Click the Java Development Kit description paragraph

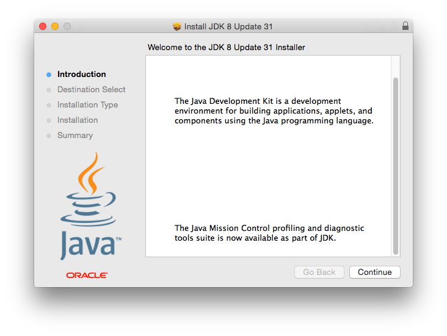point(274,111)
